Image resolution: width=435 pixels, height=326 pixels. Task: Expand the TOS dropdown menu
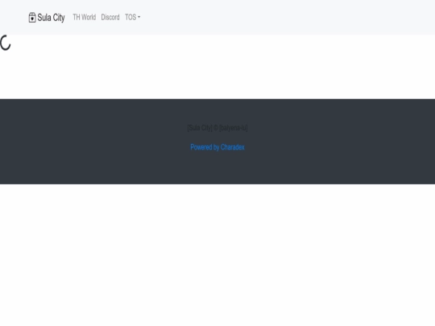[133, 17]
